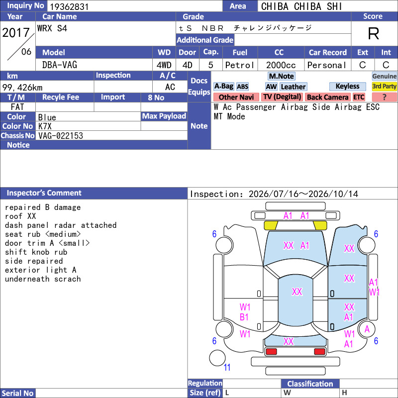Screen dimensions: 398x398
Task: Click the Chassis No VAG-022153 field
Action: coord(111,135)
